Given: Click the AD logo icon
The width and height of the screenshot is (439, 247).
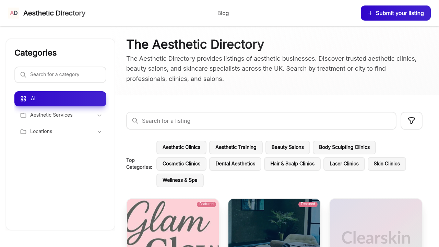Looking at the screenshot, I should (x=14, y=13).
